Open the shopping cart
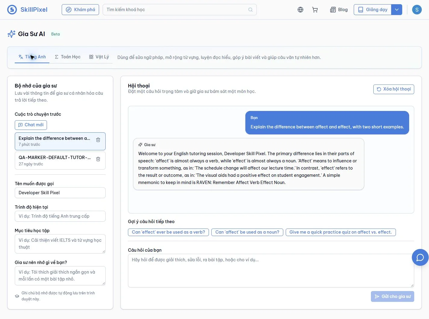The image size is (429, 319). click(x=315, y=10)
